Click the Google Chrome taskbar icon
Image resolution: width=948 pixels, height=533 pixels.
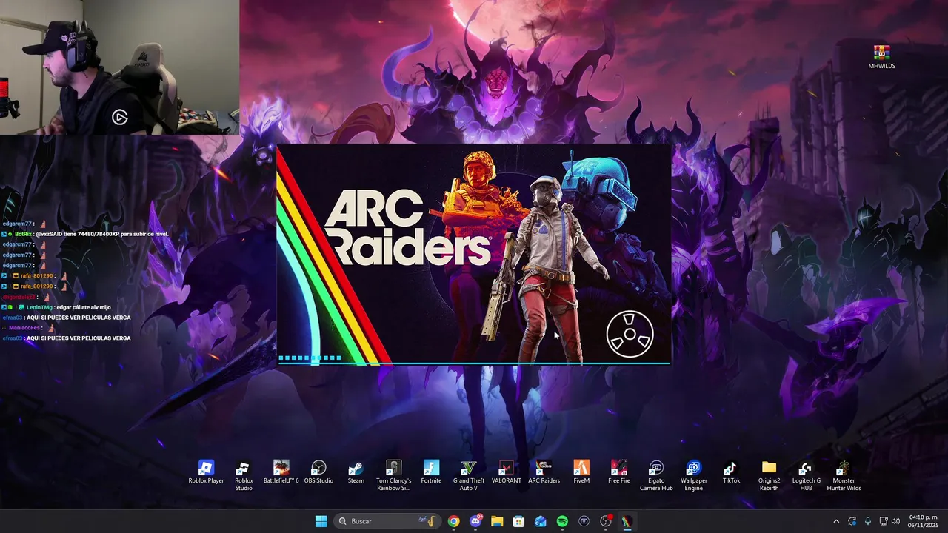pos(453,521)
